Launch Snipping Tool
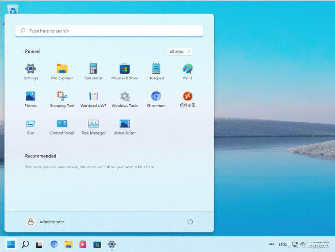 62,99
